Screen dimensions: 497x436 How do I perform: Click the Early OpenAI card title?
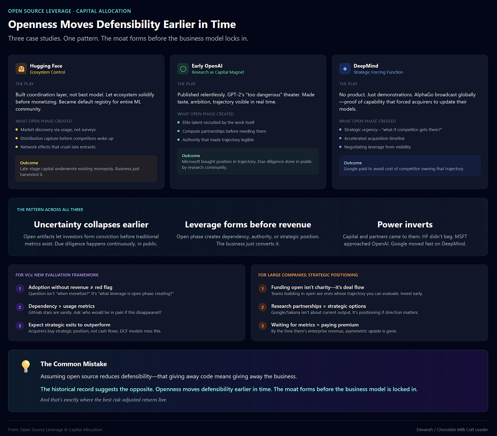pos(207,66)
